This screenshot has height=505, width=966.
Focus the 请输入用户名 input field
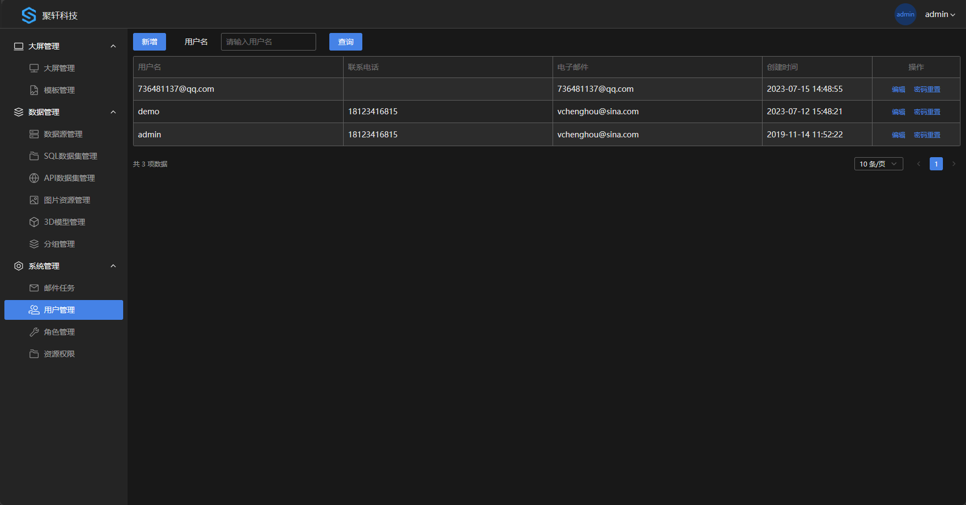click(x=268, y=42)
